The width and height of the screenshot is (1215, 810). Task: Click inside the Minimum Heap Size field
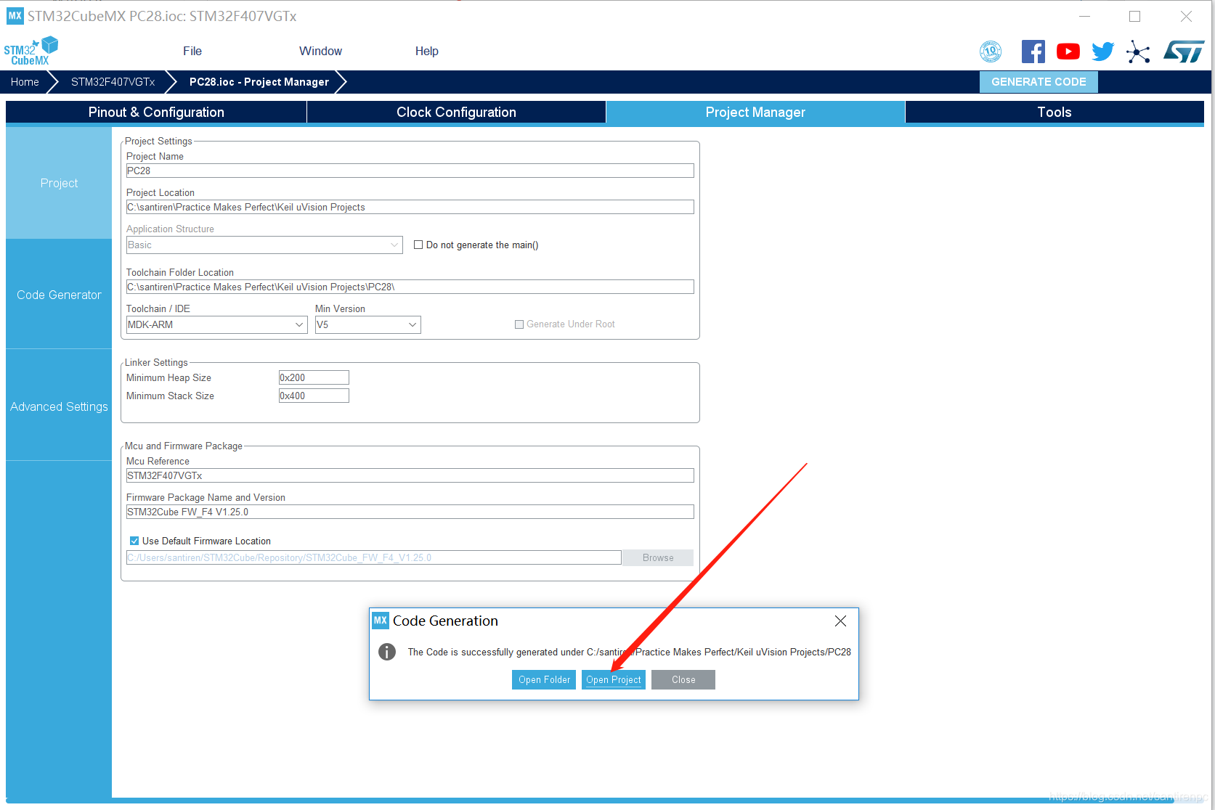pos(313,377)
